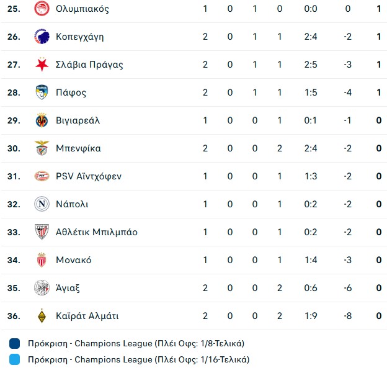
Task: Click the Kairat Almaty crest icon
Action: coord(42,316)
